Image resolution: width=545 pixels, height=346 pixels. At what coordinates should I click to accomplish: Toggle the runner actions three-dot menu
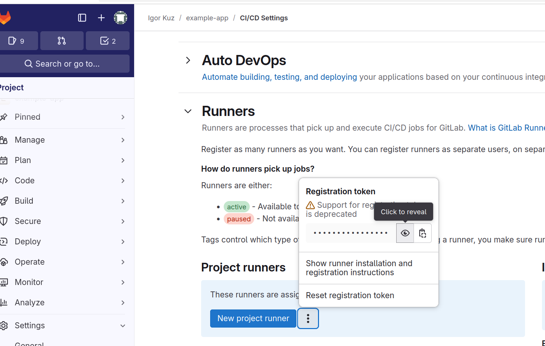click(308, 319)
